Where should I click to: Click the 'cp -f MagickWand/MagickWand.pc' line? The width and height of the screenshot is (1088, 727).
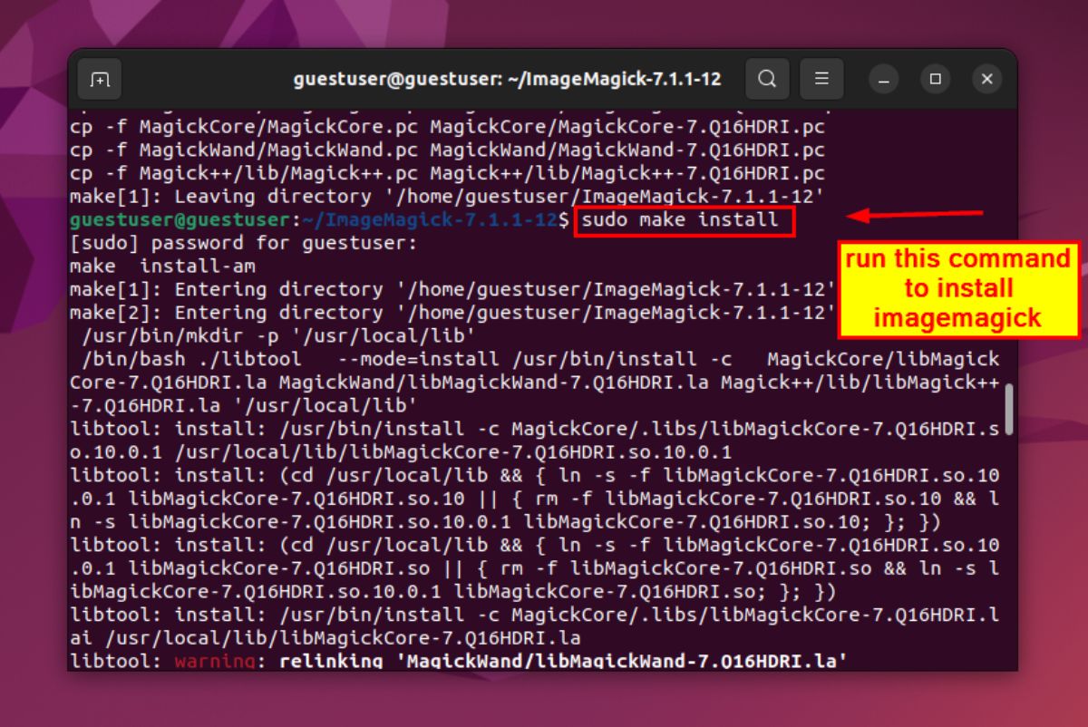point(447,150)
